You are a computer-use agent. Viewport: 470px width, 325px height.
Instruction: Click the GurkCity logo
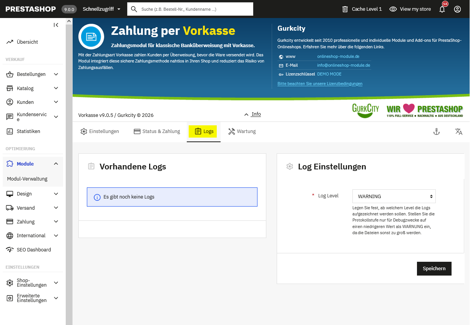coord(365,110)
